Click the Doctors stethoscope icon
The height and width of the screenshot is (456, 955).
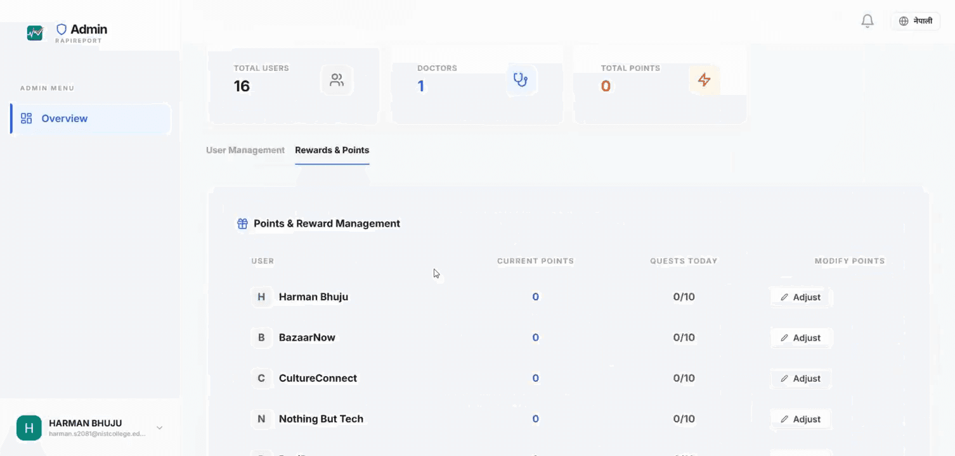point(521,80)
